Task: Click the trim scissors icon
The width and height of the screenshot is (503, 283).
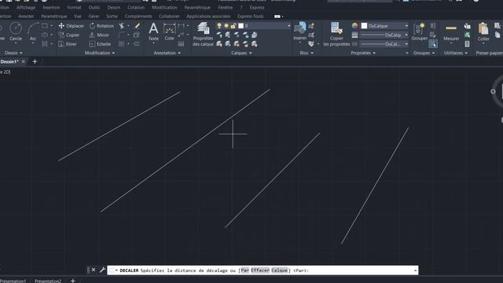Action: pos(122,26)
